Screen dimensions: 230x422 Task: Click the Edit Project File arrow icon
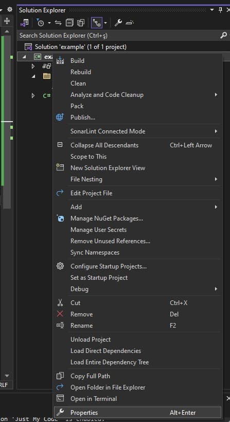pyautogui.click(x=60, y=193)
